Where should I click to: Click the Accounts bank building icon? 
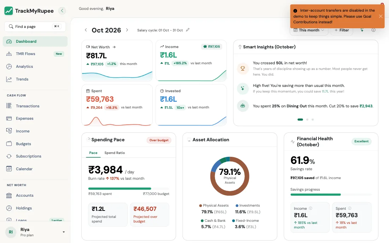(x=9, y=195)
